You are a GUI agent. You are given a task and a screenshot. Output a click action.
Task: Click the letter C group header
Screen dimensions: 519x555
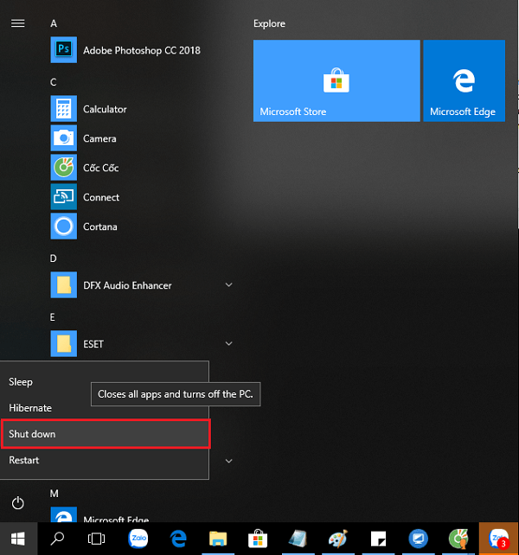(x=54, y=82)
